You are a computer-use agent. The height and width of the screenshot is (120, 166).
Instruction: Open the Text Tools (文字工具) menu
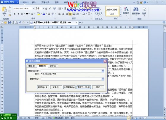[98, 12]
